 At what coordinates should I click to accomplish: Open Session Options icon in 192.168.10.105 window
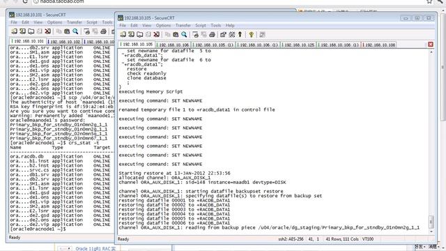(223, 34)
